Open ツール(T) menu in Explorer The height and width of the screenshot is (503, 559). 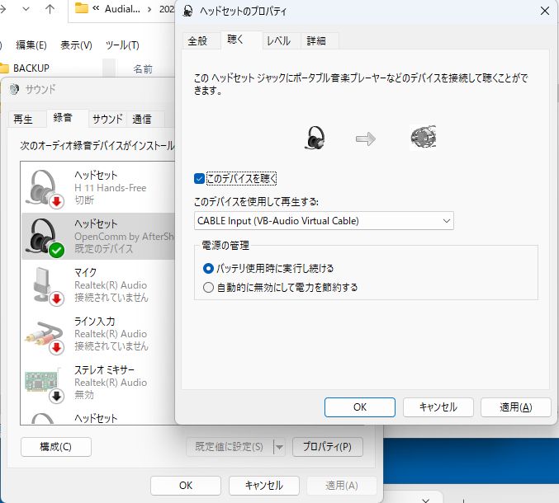click(122, 45)
